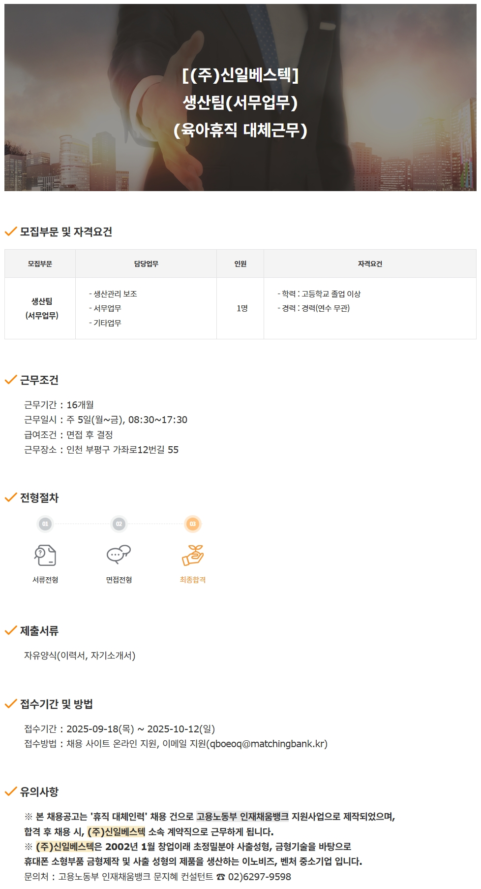This screenshot has width=481, height=889.
Task: Click the checkmark beside 전형절차 heading
Action: click(11, 497)
